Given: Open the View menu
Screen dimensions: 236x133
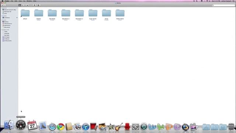Looking at the screenshot, I should click(20, 1).
